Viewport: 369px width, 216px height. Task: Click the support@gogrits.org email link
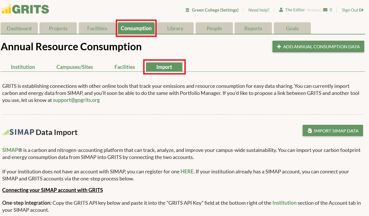tap(76, 100)
